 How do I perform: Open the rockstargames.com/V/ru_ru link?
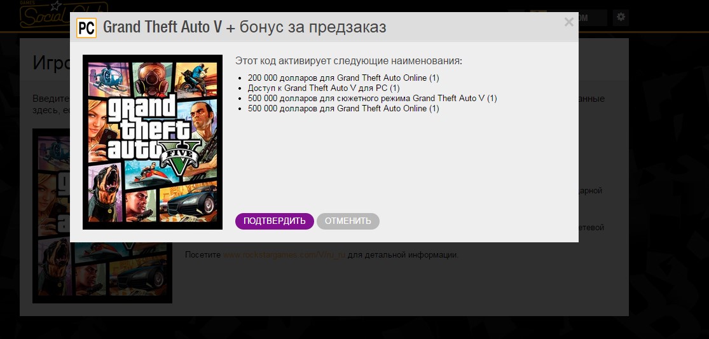[284, 255]
